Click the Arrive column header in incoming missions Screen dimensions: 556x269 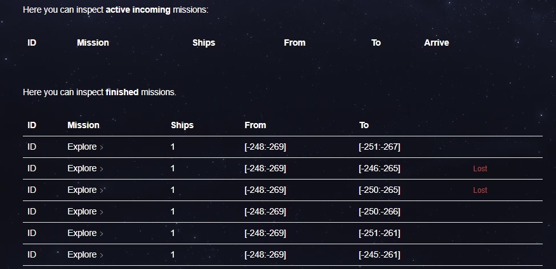(437, 43)
